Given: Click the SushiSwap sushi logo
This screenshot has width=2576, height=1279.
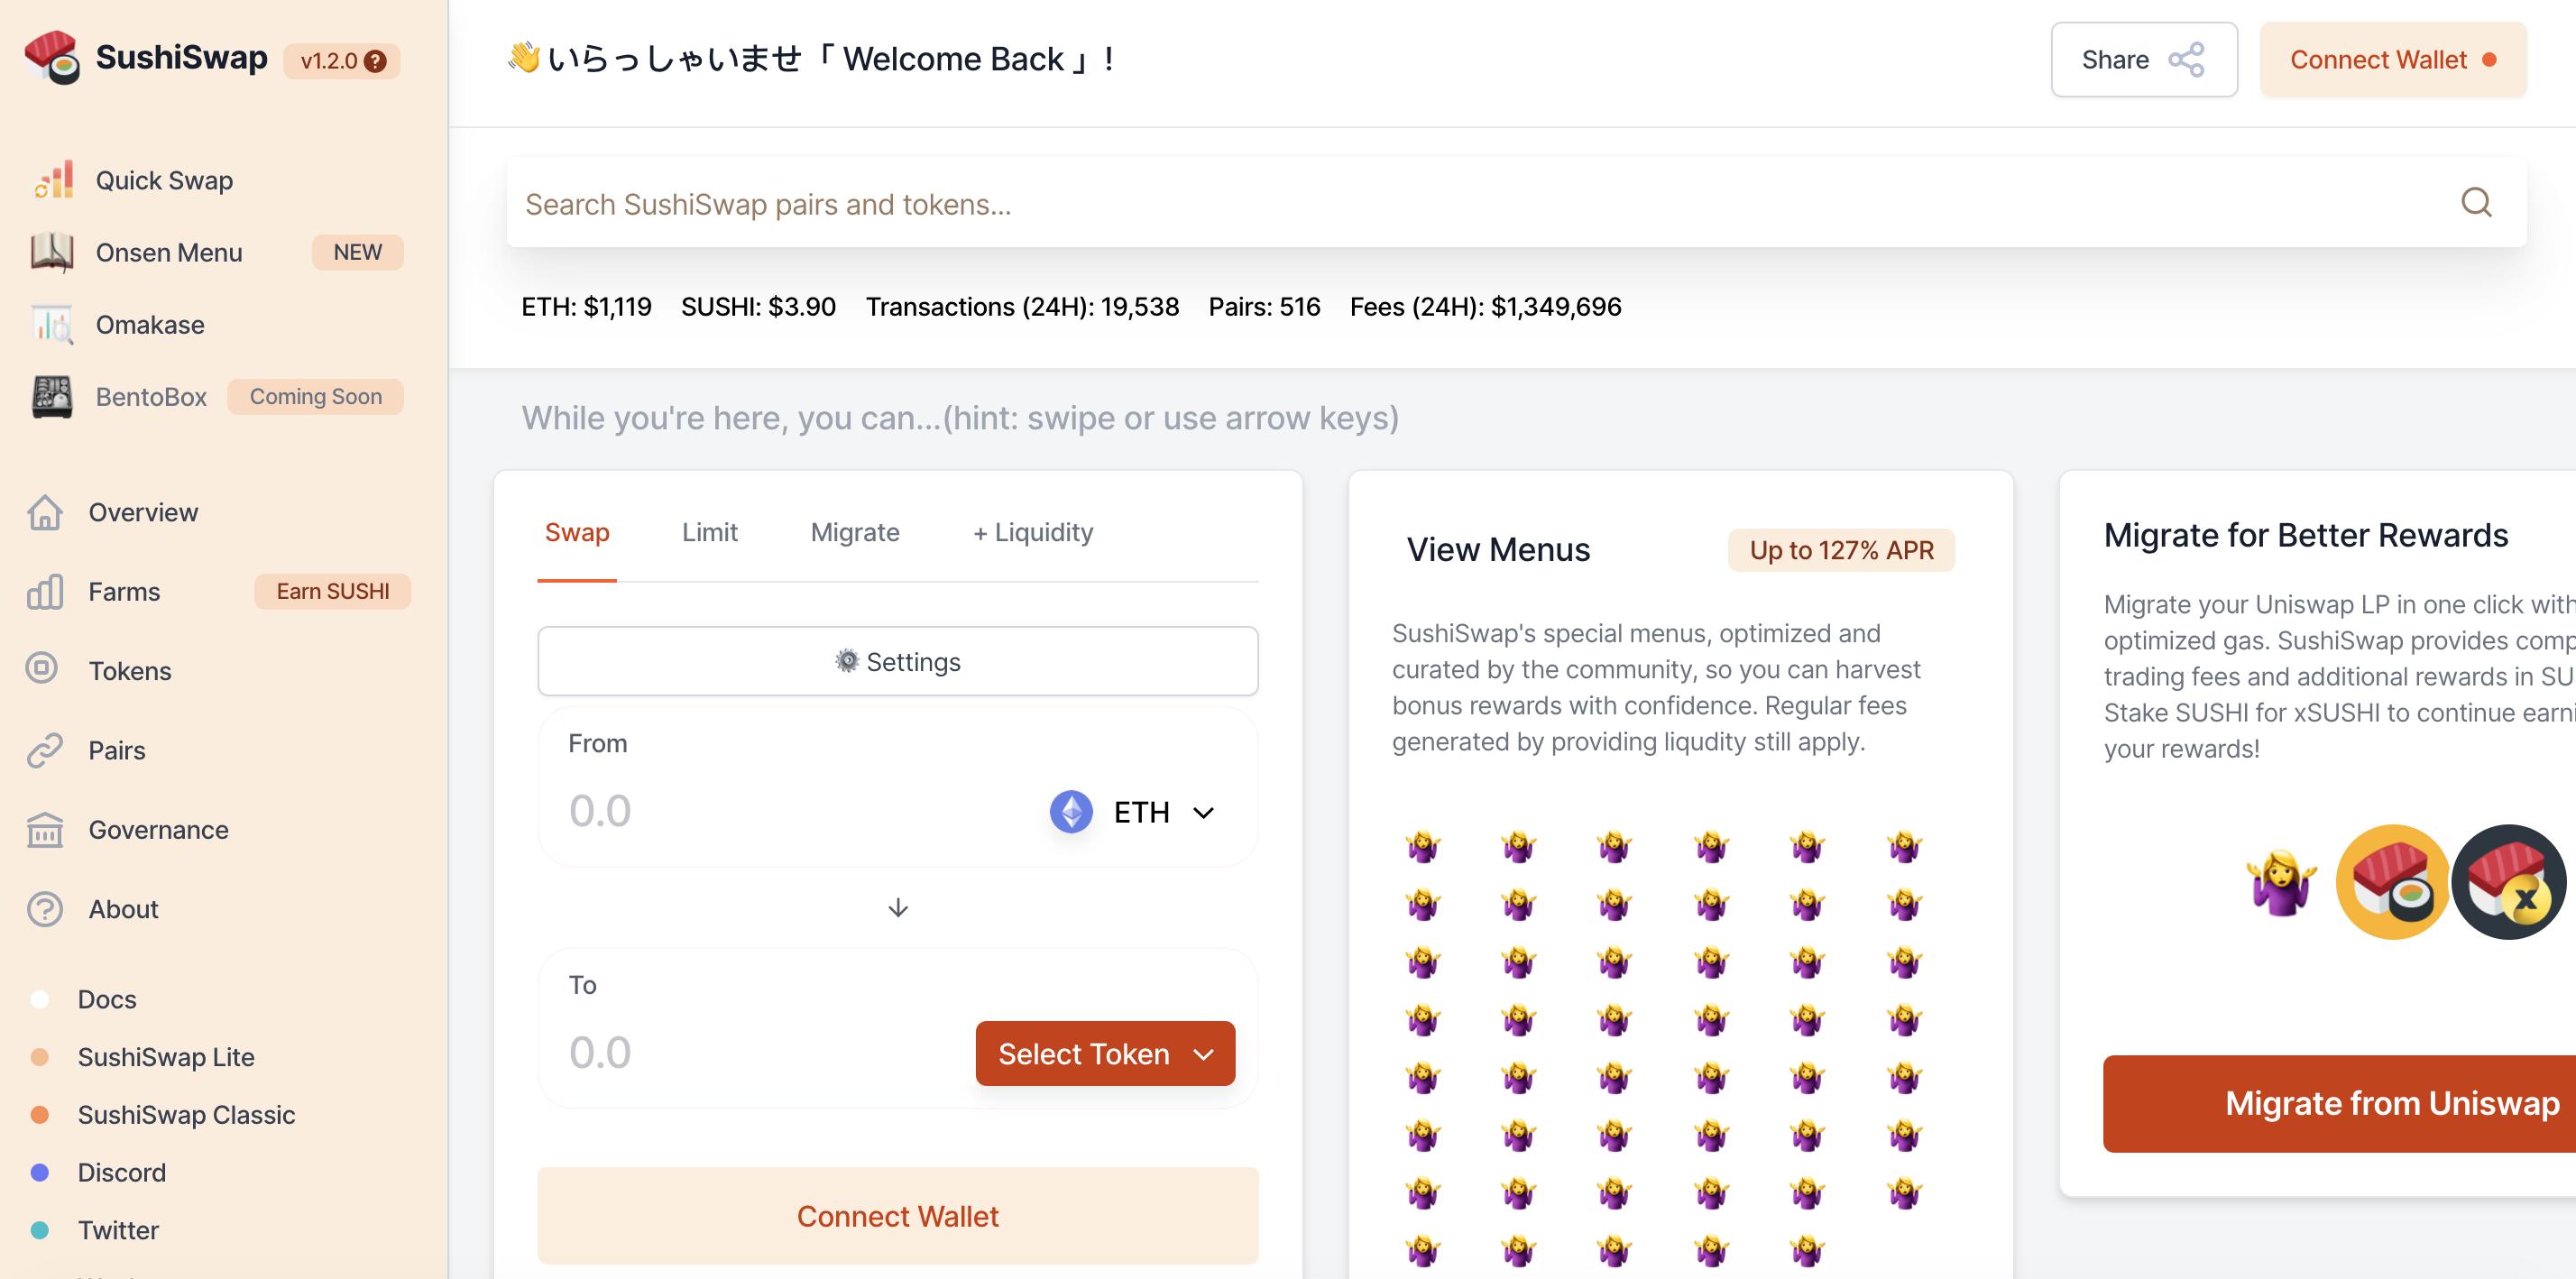Looking at the screenshot, I should coord(54,56).
